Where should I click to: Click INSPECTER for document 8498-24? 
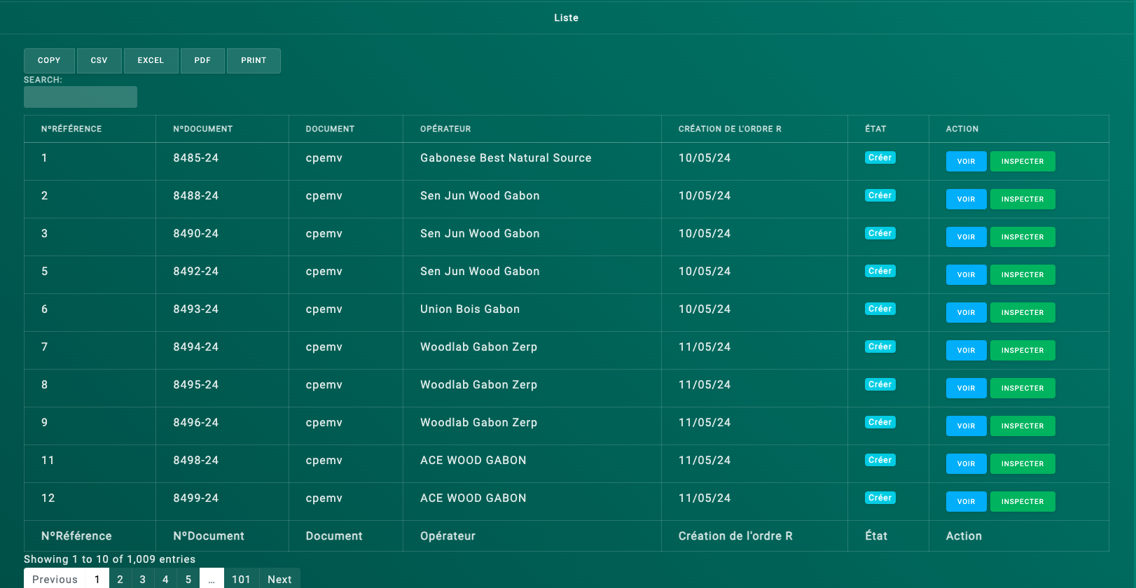click(1023, 464)
